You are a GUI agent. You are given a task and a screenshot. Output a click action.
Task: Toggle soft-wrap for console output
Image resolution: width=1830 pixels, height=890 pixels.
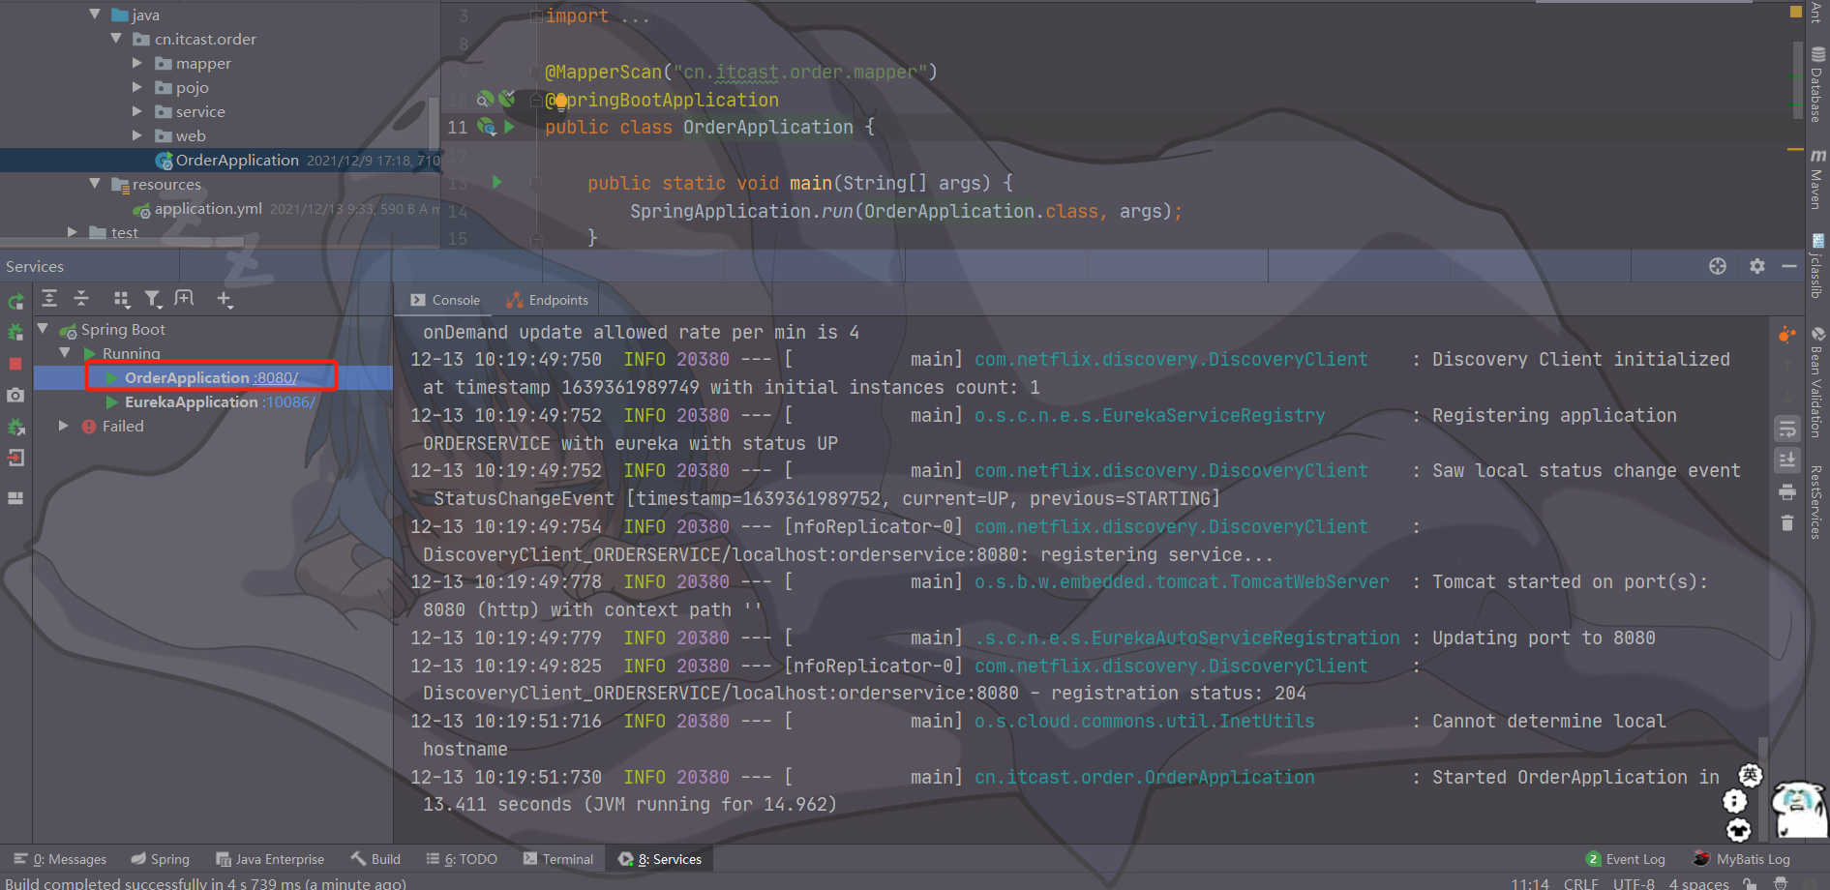point(1787,429)
